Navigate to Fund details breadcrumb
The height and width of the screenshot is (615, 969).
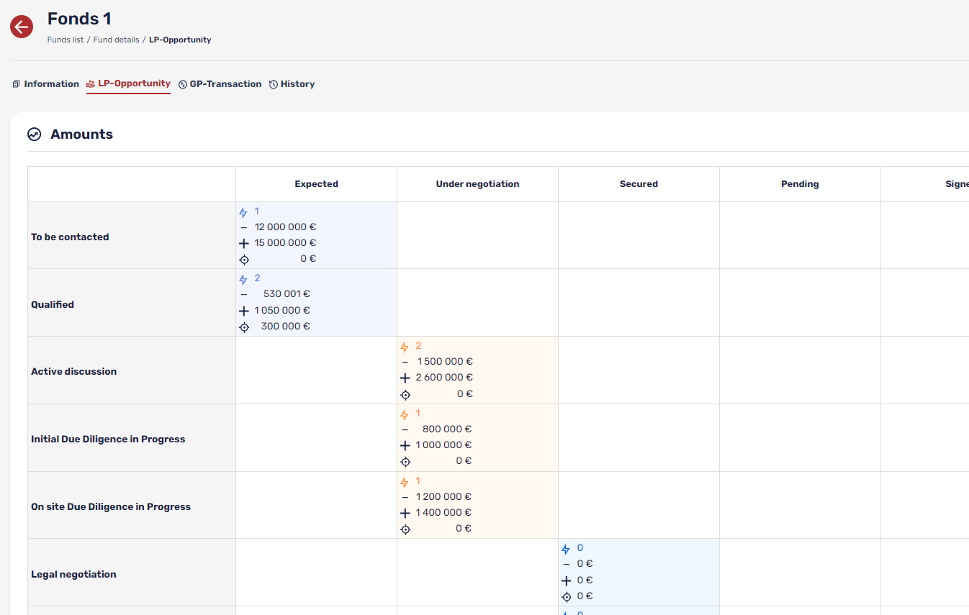pos(116,40)
